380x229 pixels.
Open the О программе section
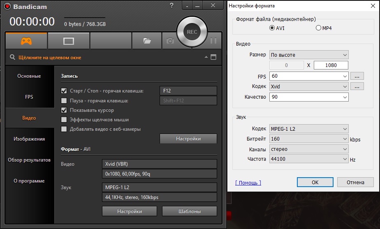click(29, 181)
